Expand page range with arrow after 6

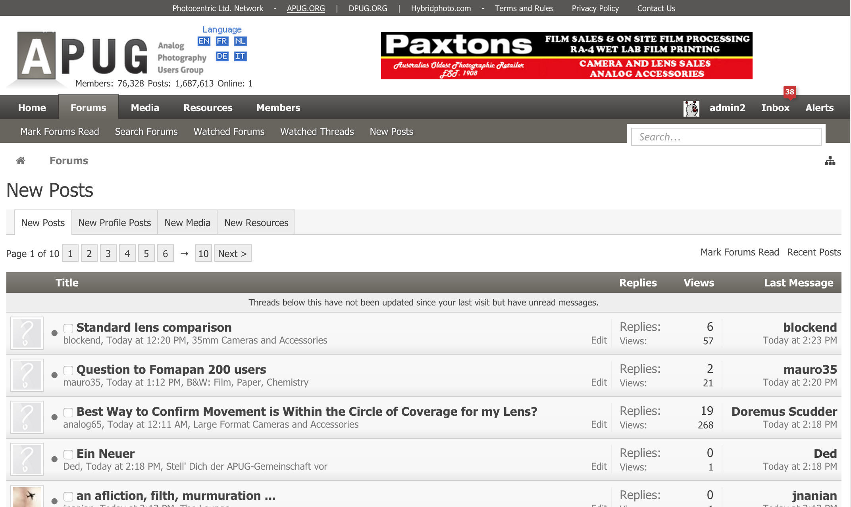pos(184,253)
